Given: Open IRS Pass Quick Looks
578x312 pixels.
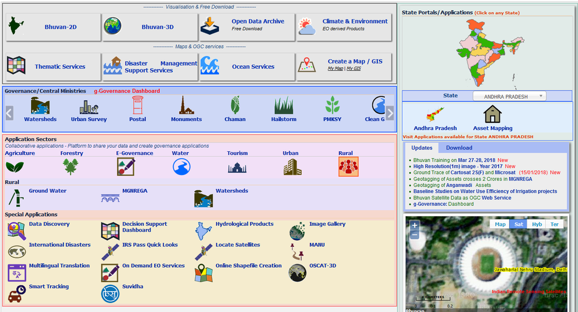Looking at the screenshot, I should pos(150,245).
